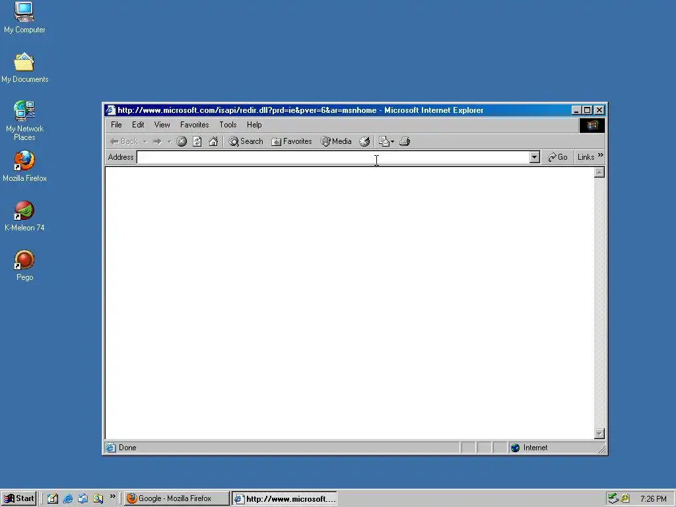Open the File menu
This screenshot has width=676, height=507.
[116, 125]
